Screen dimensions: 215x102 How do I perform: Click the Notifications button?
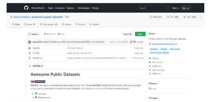[156, 17]
